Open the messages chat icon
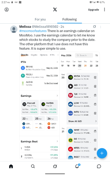The height and width of the screenshot is (176, 110). click(x=99, y=166)
